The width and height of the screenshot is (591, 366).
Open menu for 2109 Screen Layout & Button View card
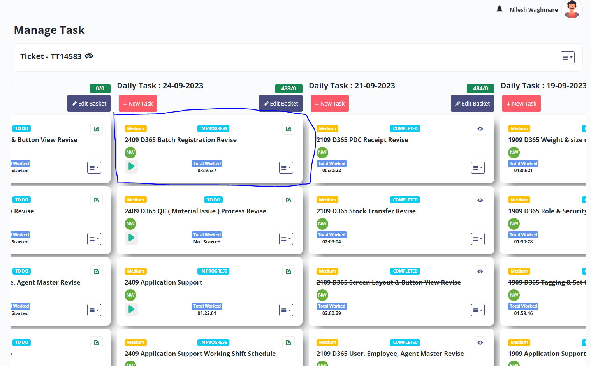[478, 310]
